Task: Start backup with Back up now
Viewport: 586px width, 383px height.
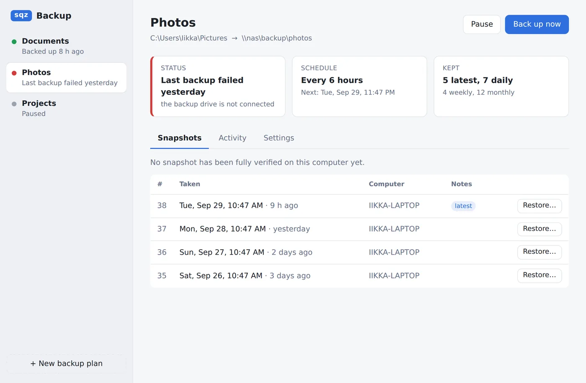Action: [x=537, y=24]
